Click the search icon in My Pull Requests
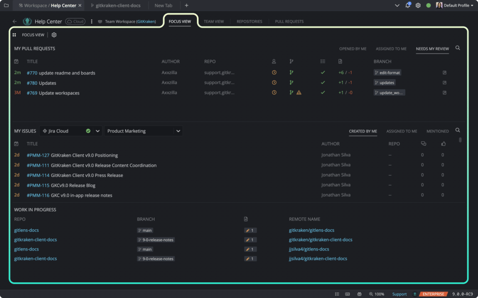This screenshot has width=478, height=298. [457, 47]
